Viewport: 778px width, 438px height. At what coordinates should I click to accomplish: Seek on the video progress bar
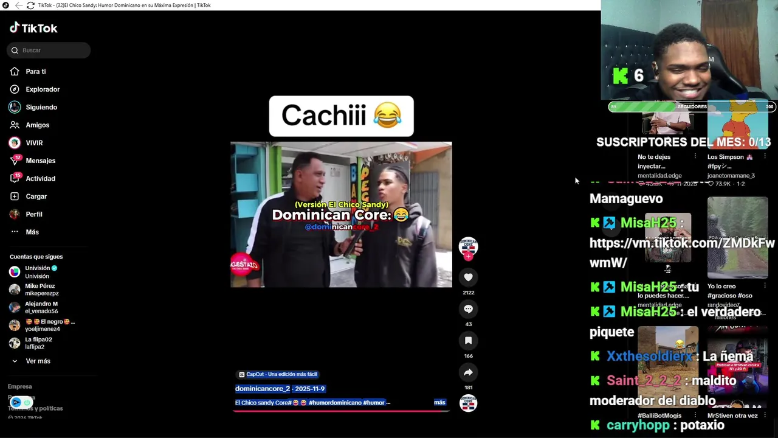click(341, 411)
